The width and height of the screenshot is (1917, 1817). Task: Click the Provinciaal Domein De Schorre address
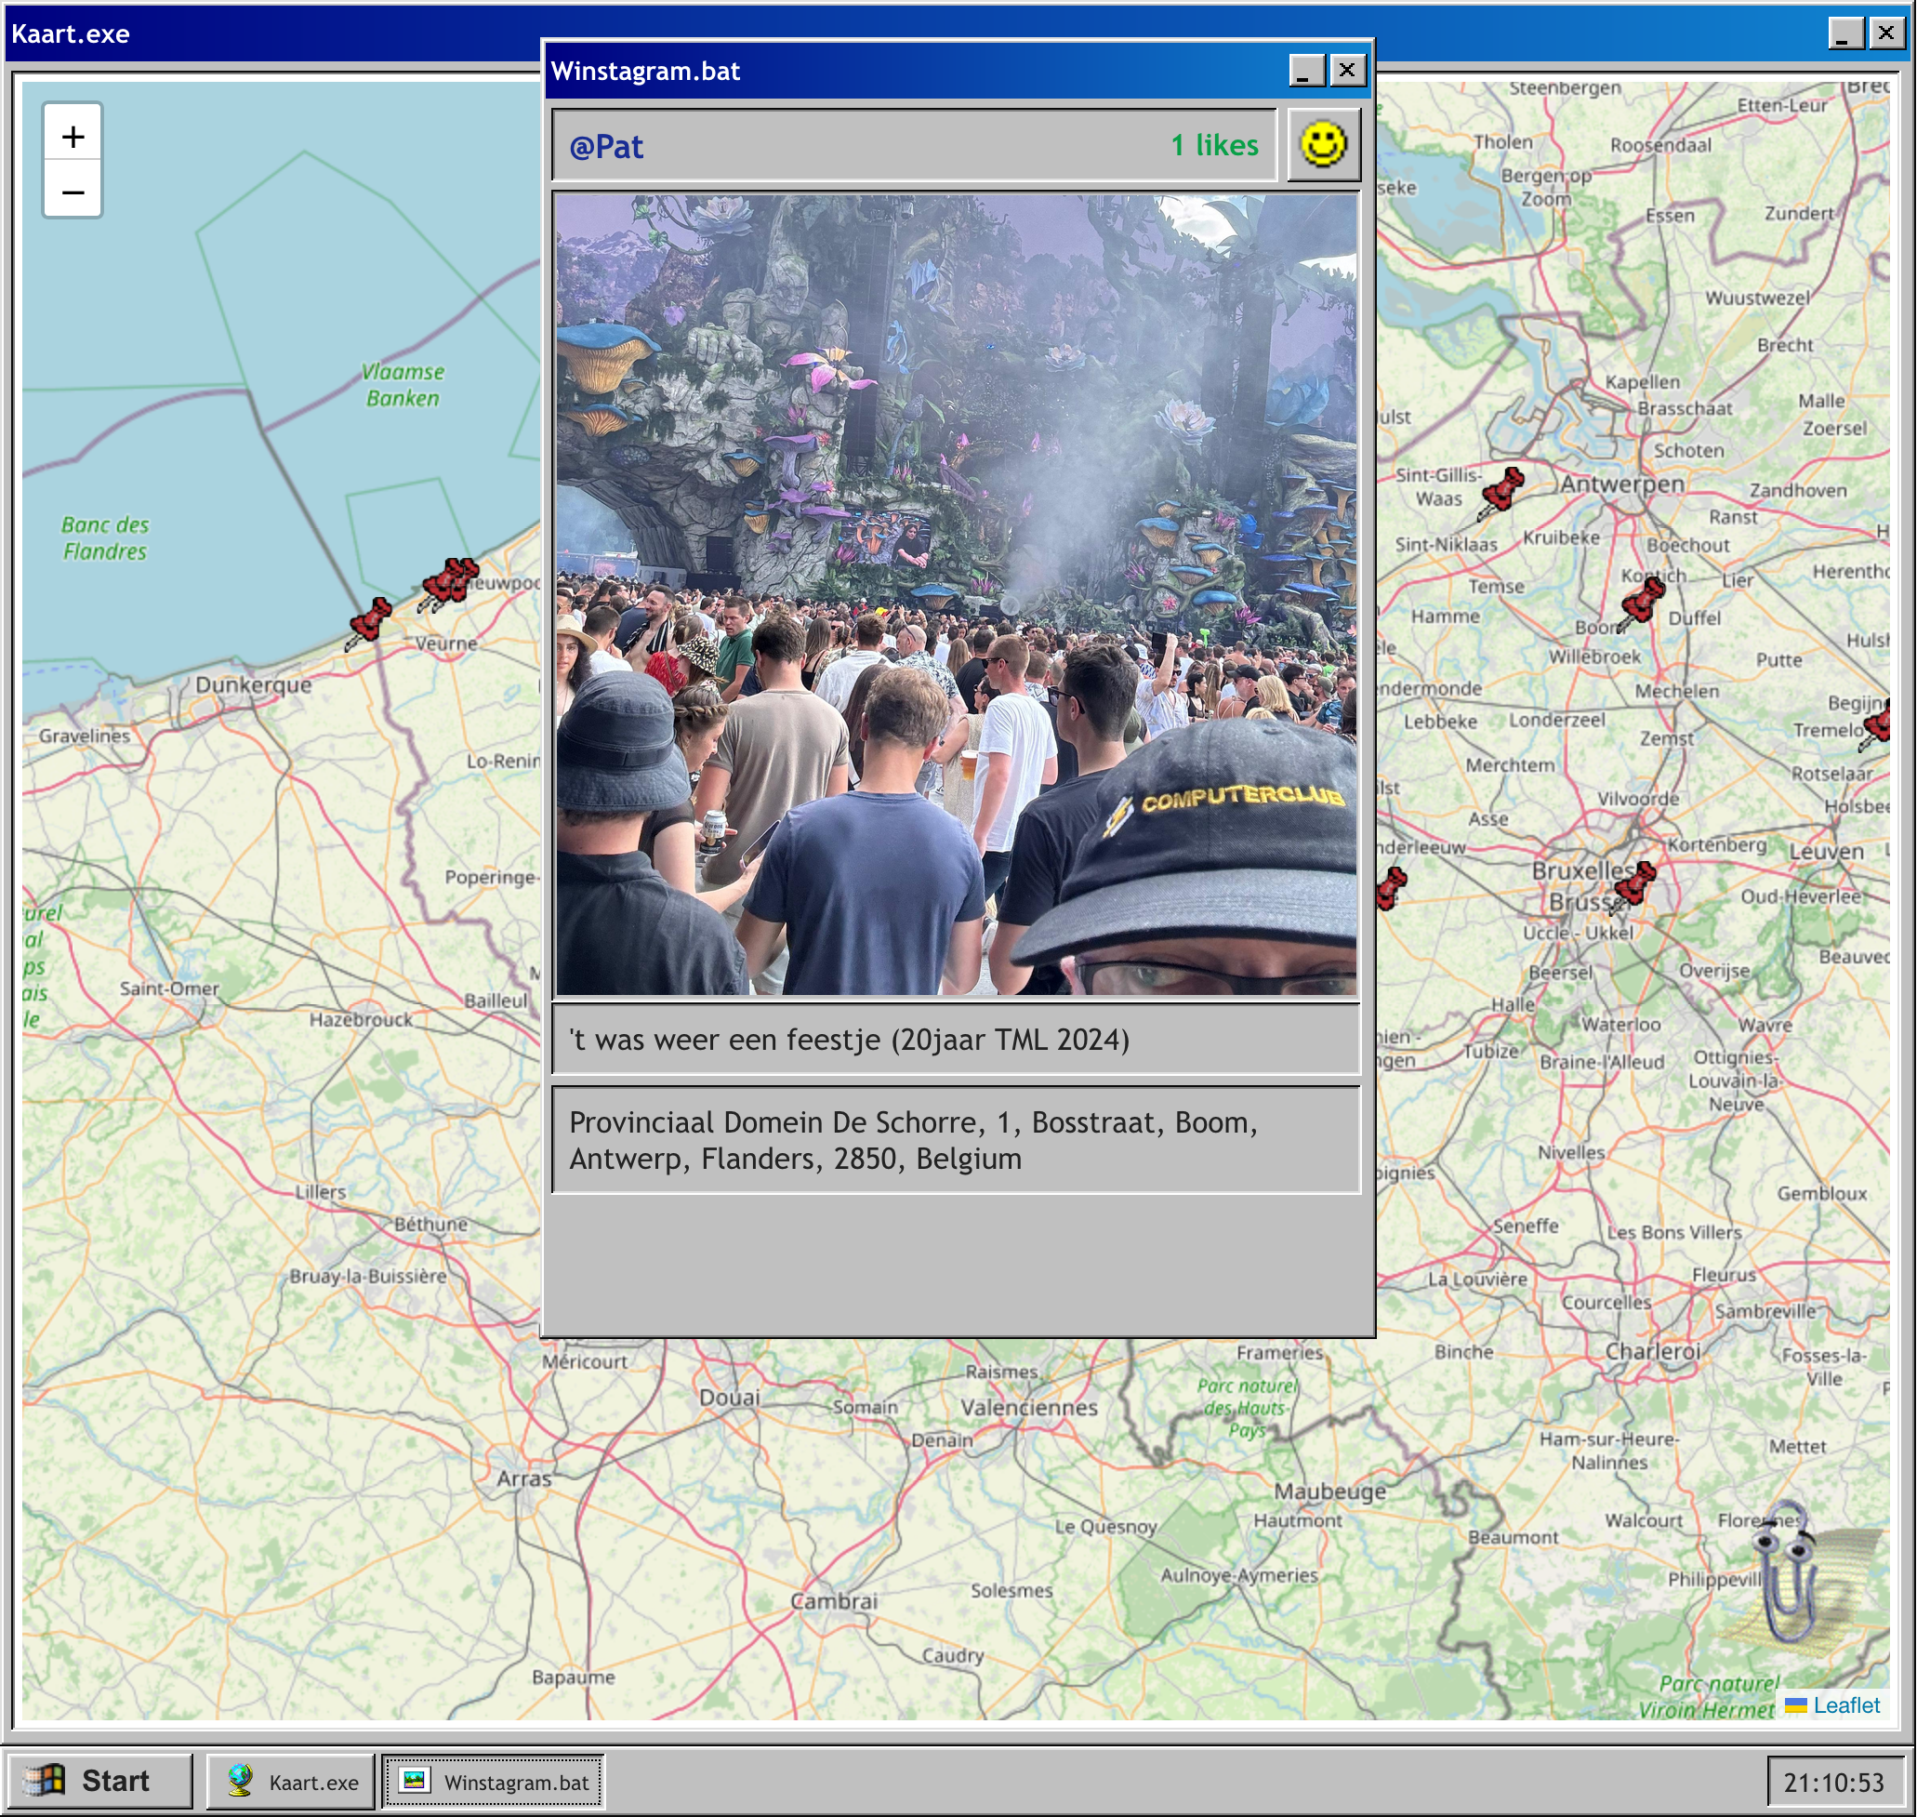[x=913, y=1140]
